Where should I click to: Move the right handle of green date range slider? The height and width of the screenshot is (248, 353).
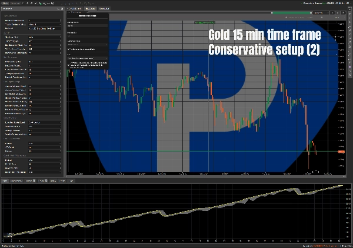pos(311,13)
